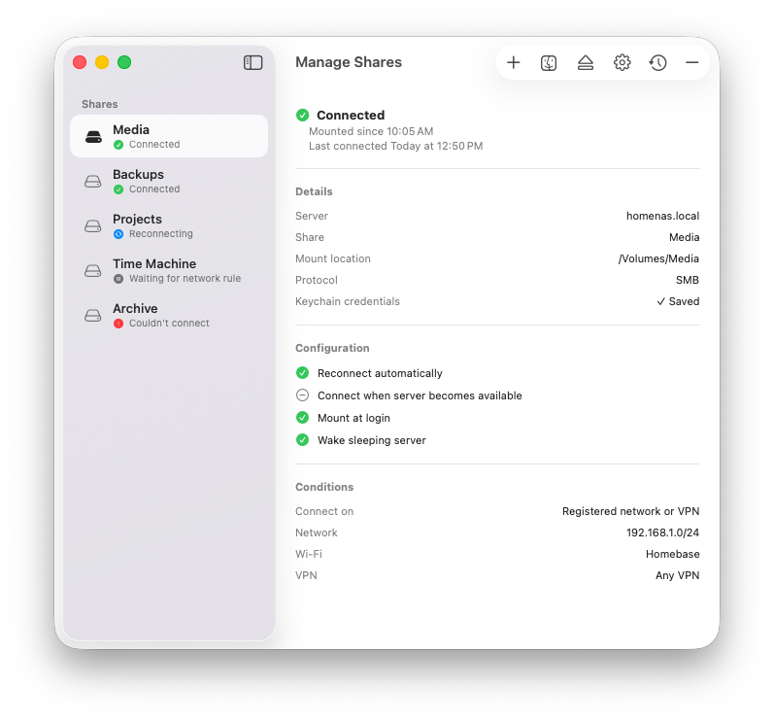Click the minus icon to remove share
The image size is (774, 721).
click(x=692, y=63)
